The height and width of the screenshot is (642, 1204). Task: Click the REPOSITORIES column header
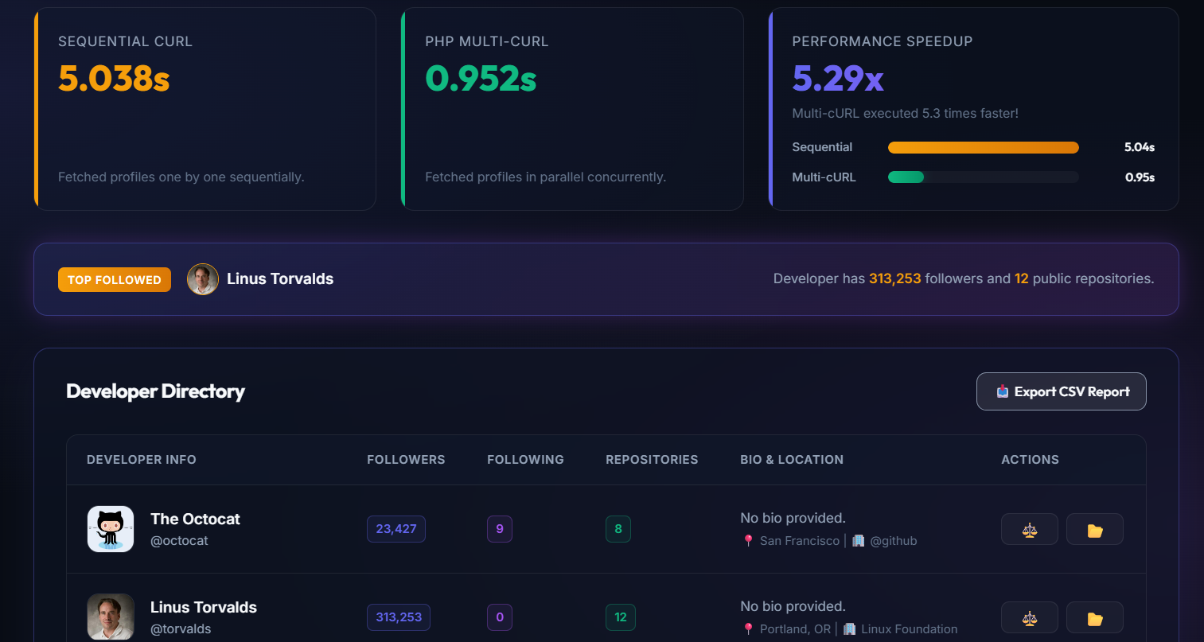coord(652,460)
